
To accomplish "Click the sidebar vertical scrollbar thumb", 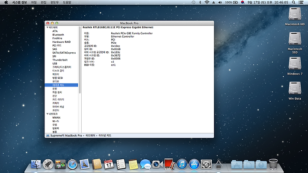I will pyautogui.click(x=80, y=60).
